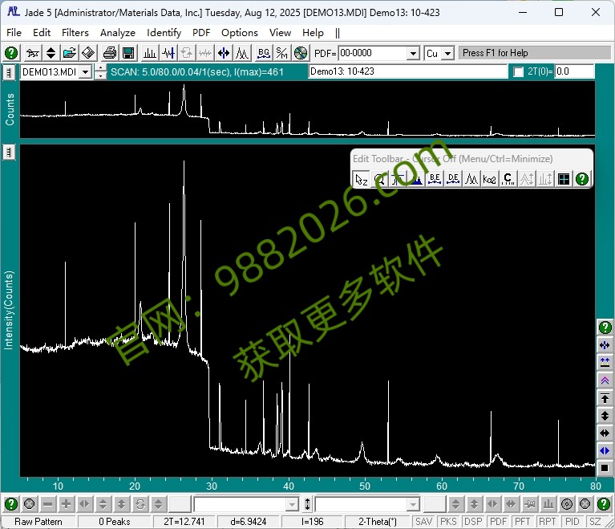
Task: Select the zoom magnifier in Edit Toolbar
Action: (379, 180)
